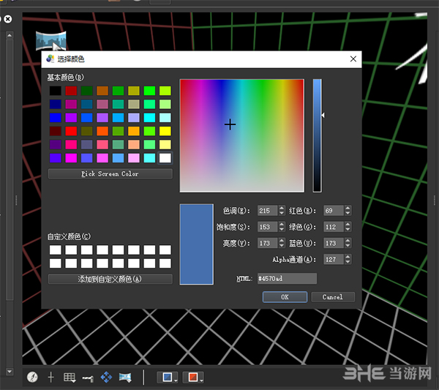Click the 选择颜色 dialog title icon

coord(50,59)
